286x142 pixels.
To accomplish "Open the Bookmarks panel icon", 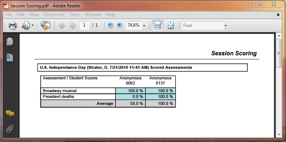I will [x=10, y=58].
